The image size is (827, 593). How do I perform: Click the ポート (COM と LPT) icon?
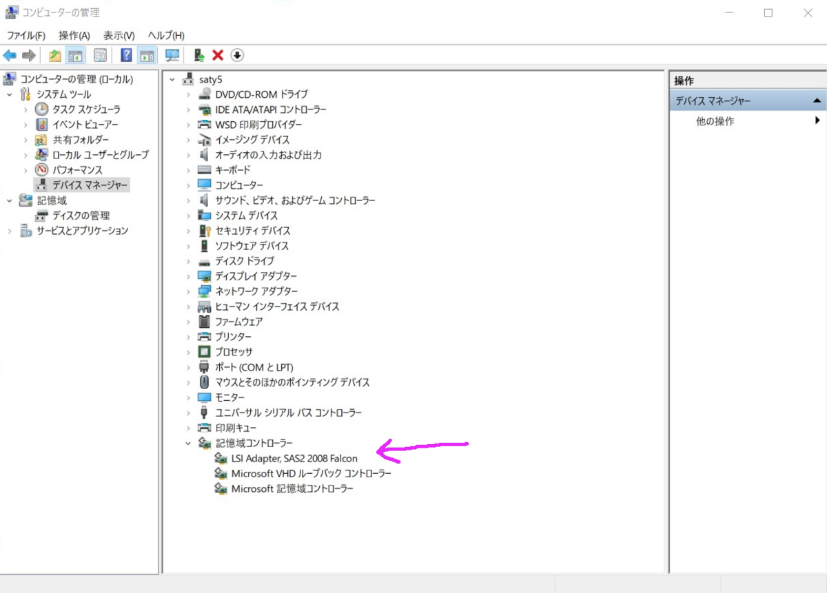[x=204, y=367]
